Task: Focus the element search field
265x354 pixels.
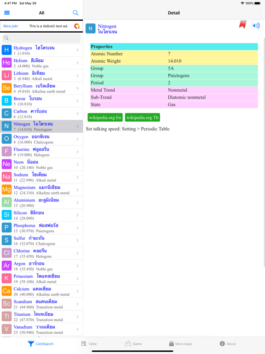Action: click(41, 38)
